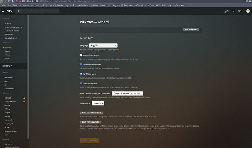Image resolution: width=252 pixels, height=148 pixels.
Task: Open Online Media Sources in sidebar
Action: click(13, 27)
